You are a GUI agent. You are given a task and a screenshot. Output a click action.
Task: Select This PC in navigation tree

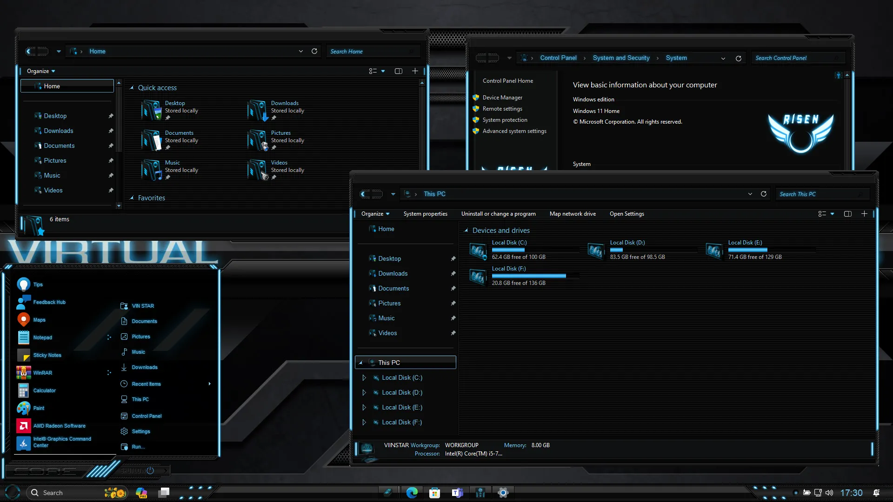406,363
